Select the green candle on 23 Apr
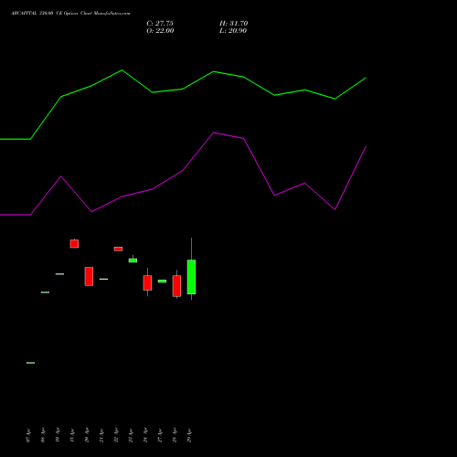This screenshot has width=457, height=457. point(133,260)
